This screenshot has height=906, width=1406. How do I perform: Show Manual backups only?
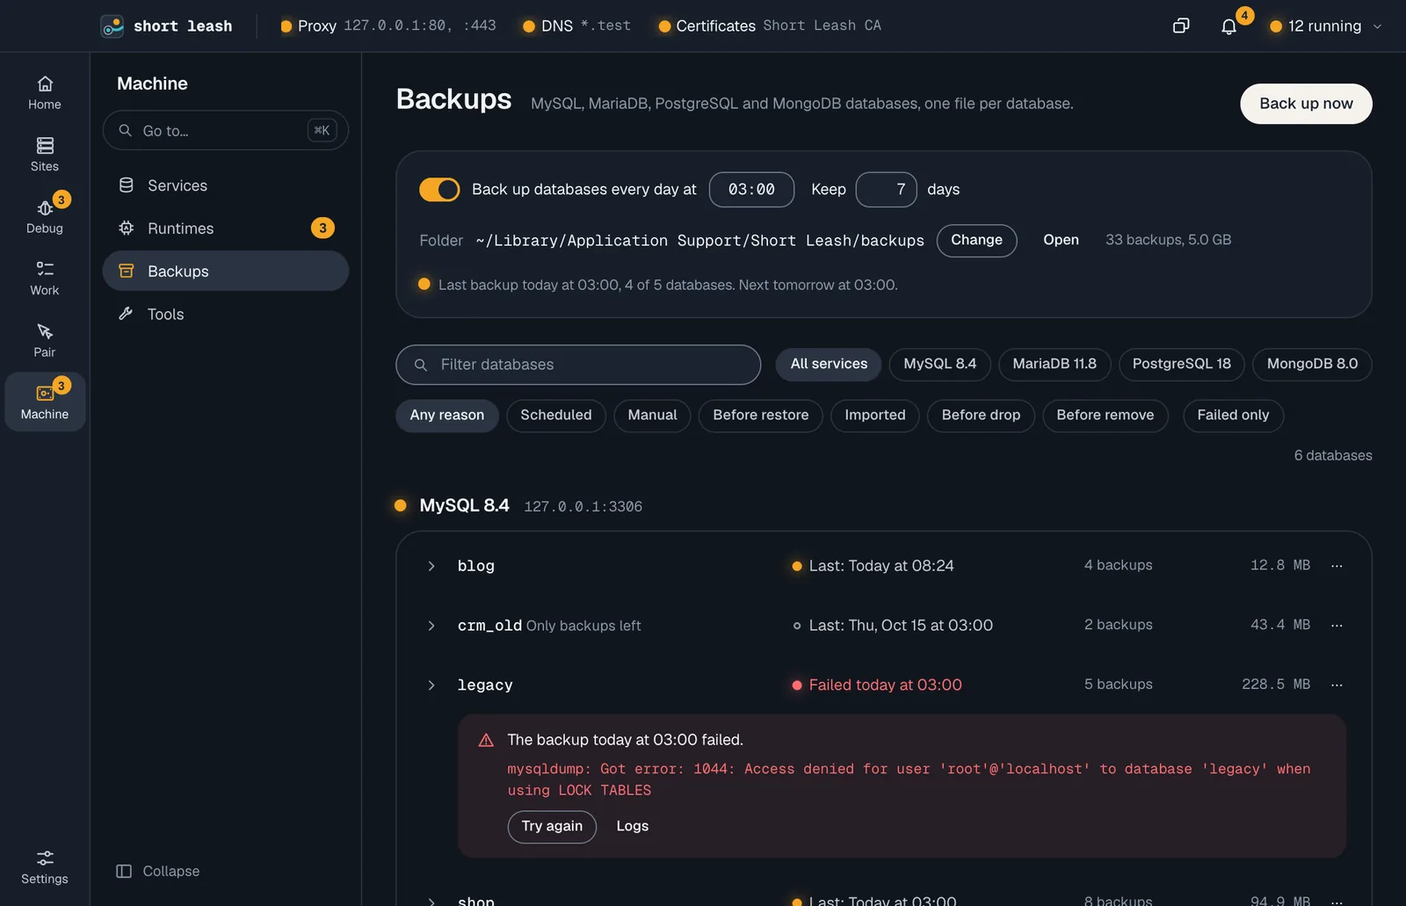[x=652, y=415]
